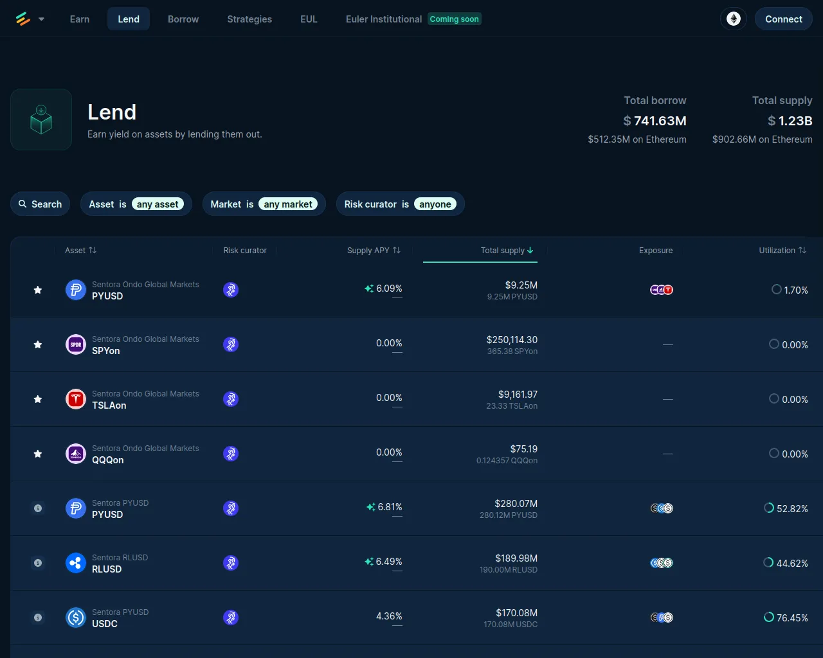Click the exposure icons on the $9.25M row
The height and width of the screenshot is (658, 823).
point(662,290)
